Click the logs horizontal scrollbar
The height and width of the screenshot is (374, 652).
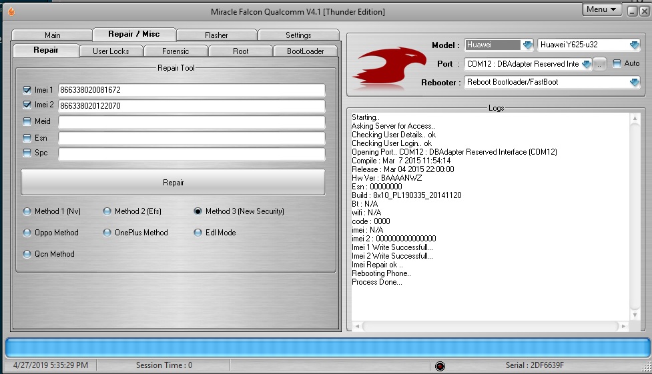(491, 326)
